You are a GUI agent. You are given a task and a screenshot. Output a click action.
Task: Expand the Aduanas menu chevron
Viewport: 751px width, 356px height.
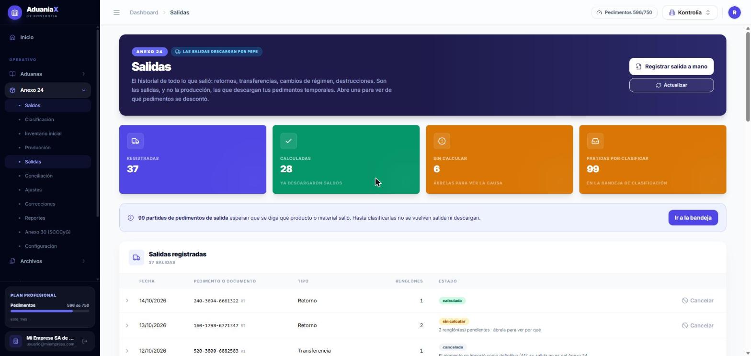coord(83,74)
